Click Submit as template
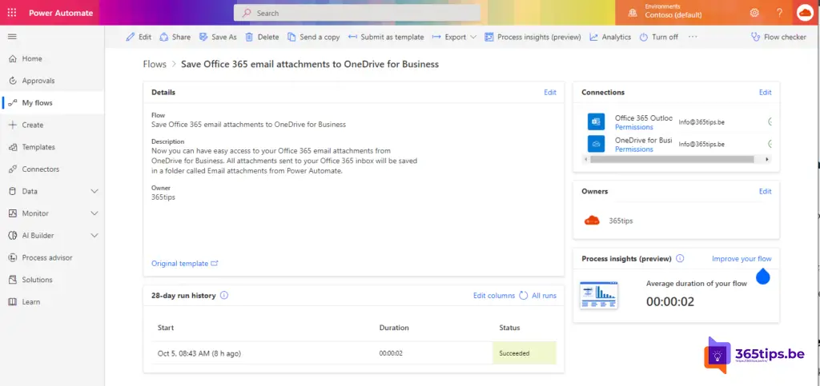The width and height of the screenshot is (820, 386). 386,37
